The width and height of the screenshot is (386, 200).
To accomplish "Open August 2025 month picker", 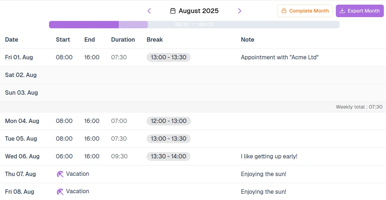I will pos(198,11).
